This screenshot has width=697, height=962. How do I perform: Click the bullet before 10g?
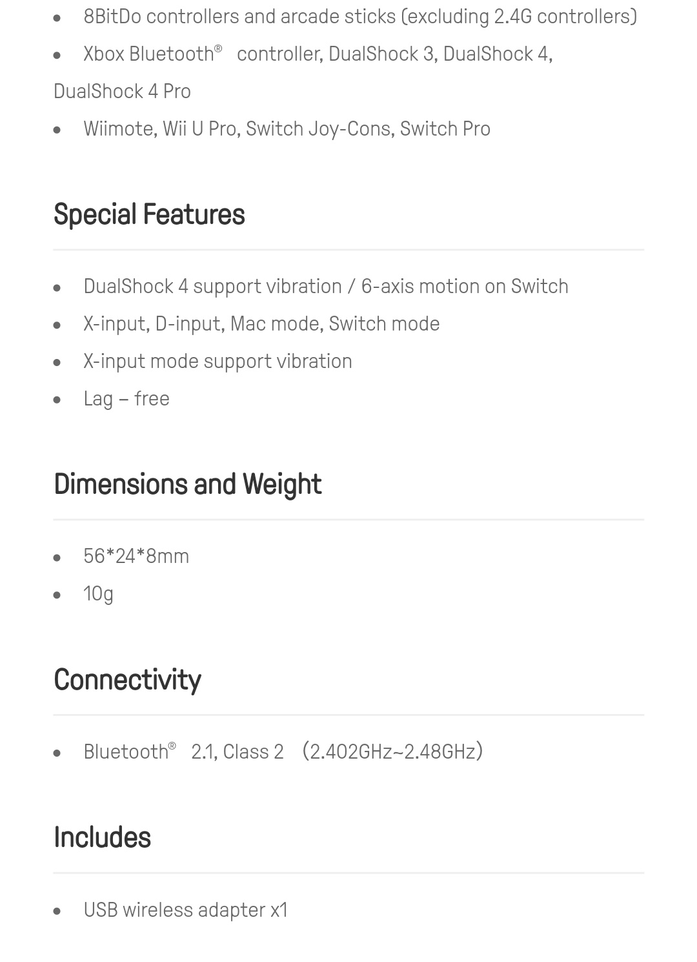point(57,595)
